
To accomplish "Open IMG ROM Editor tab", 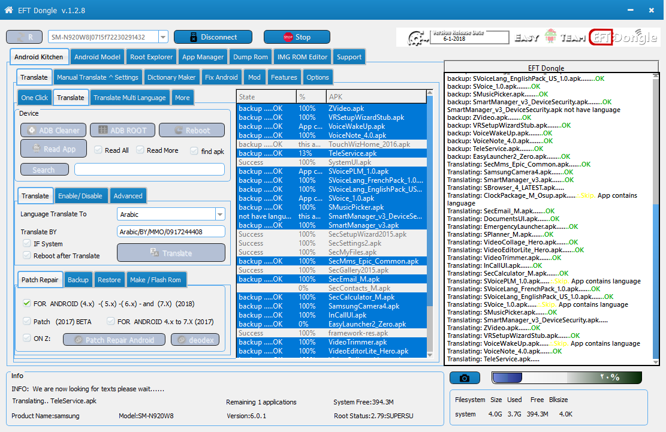I will point(302,57).
